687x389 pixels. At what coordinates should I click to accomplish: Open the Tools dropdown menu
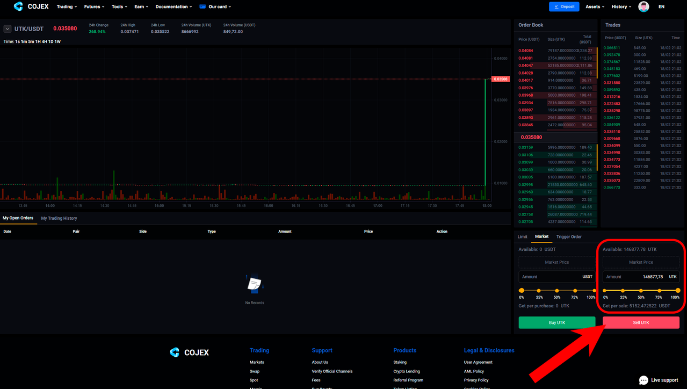[x=119, y=6]
